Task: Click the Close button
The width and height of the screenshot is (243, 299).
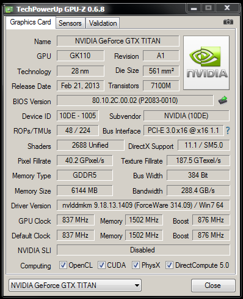Action: (x=213, y=286)
